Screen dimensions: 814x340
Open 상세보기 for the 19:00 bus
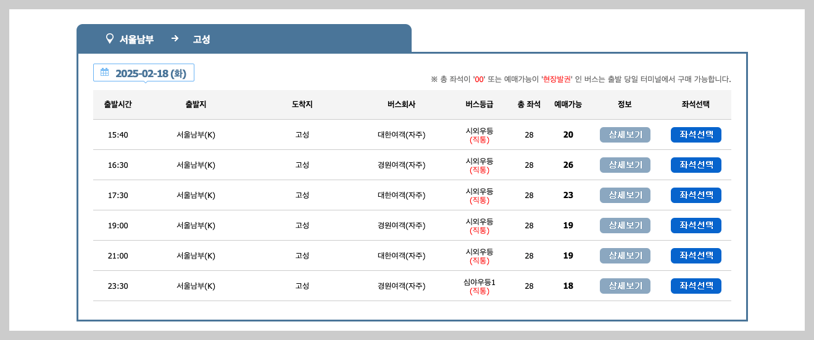[x=625, y=225]
